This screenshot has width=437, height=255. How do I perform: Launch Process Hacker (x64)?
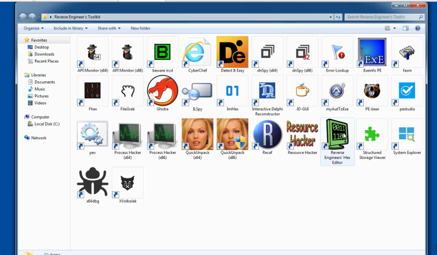127,134
